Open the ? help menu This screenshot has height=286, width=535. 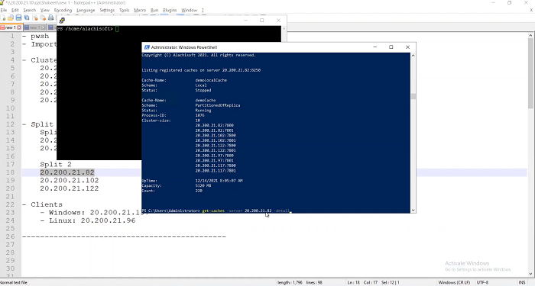pos(203,10)
